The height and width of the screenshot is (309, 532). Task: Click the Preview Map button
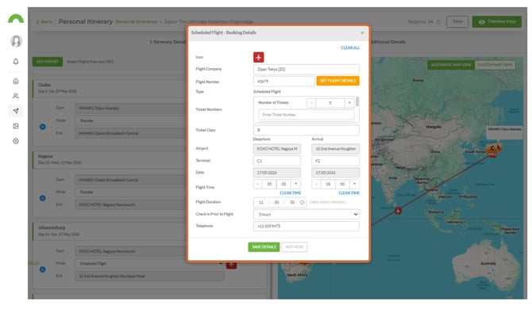(497, 21)
